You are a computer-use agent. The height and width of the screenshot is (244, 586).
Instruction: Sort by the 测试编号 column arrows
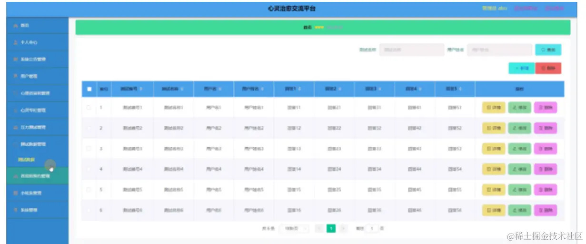coord(141,89)
